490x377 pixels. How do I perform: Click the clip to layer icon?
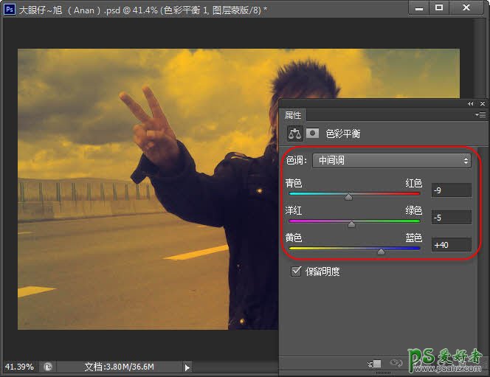[x=376, y=364]
